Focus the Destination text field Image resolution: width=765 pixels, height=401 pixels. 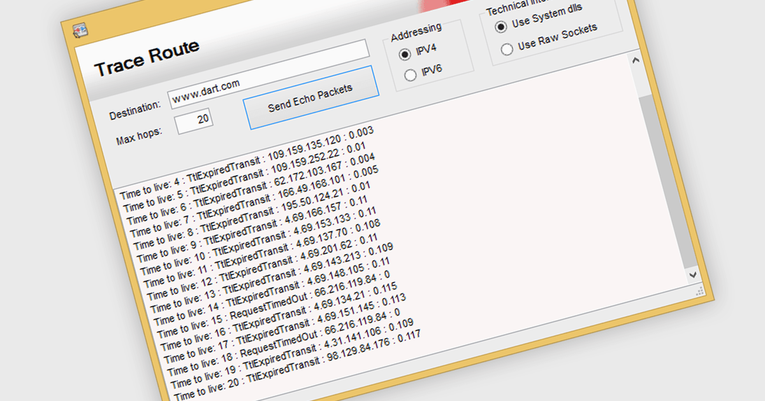click(x=269, y=74)
